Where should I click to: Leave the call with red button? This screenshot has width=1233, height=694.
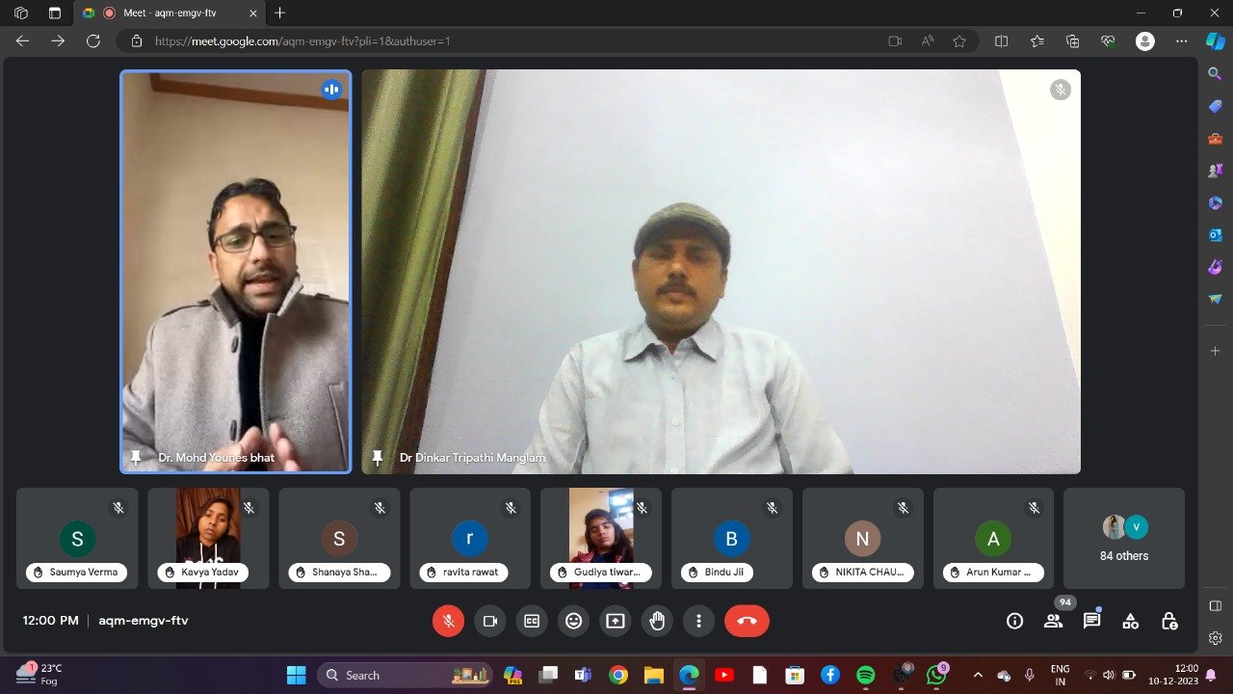click(x=747, y=622)
